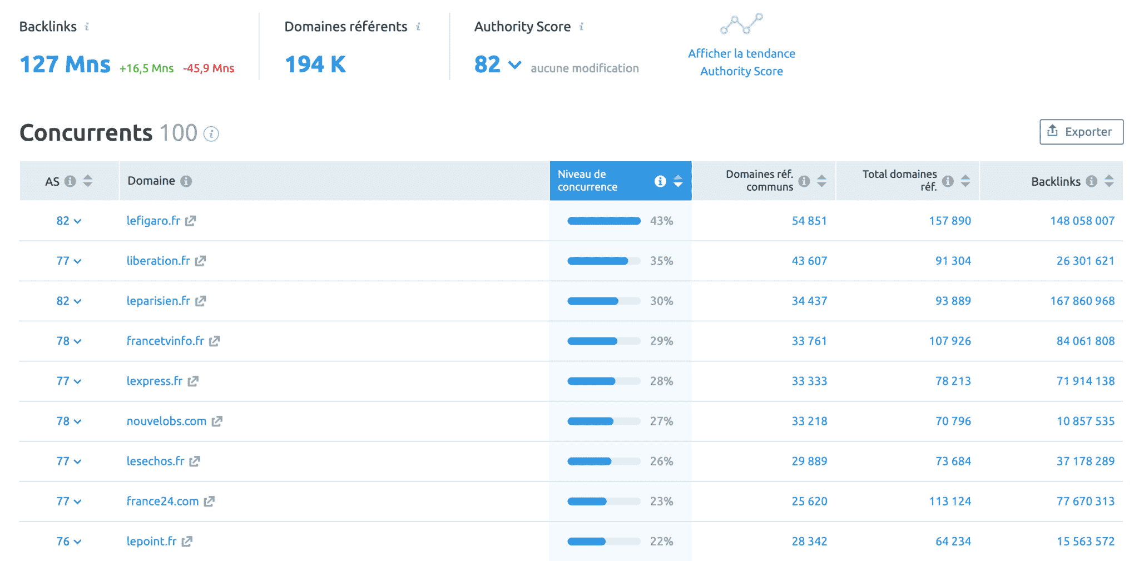
Task: Click the AS column info icon
Action: pos(70,181)
